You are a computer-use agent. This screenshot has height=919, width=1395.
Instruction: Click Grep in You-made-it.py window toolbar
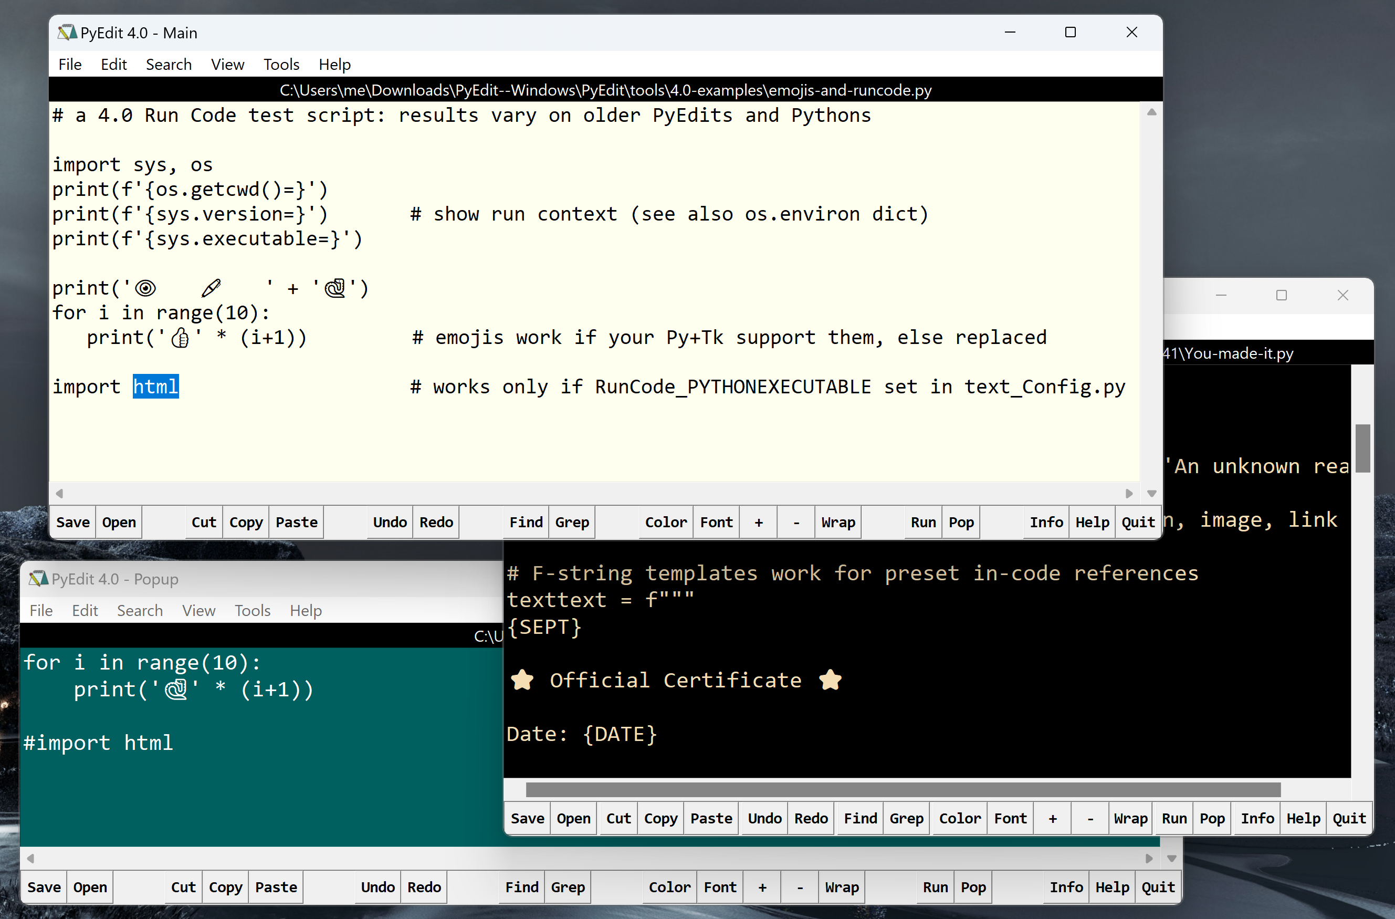907,818
